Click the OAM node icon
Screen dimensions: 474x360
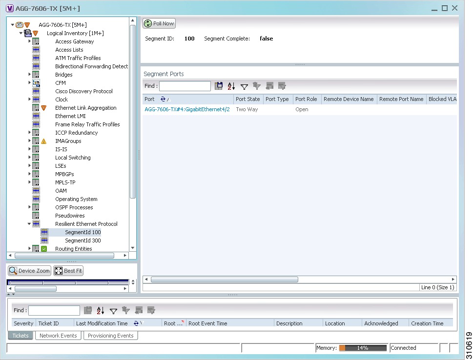coord(36,191)
